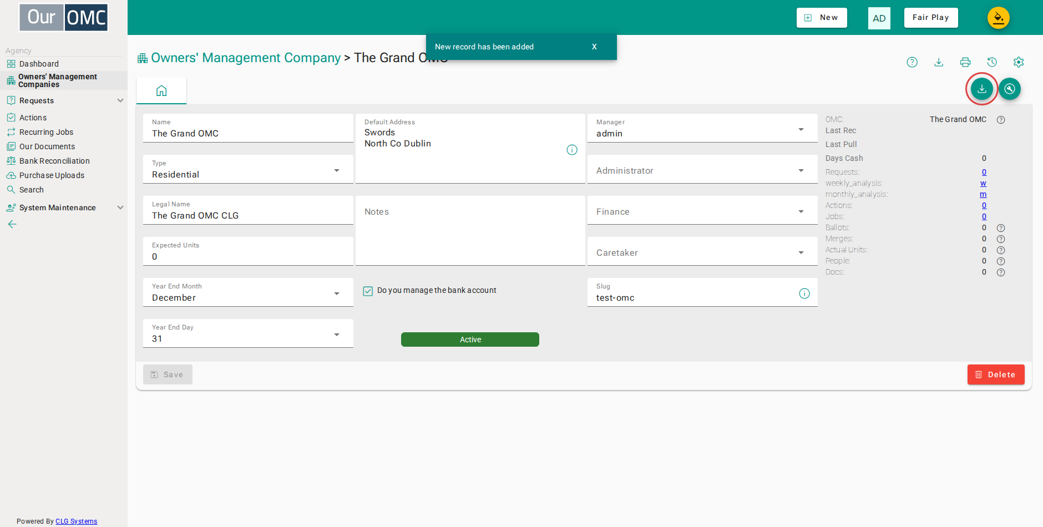Click the info icon in Default Address

click(x=572, y=150)
